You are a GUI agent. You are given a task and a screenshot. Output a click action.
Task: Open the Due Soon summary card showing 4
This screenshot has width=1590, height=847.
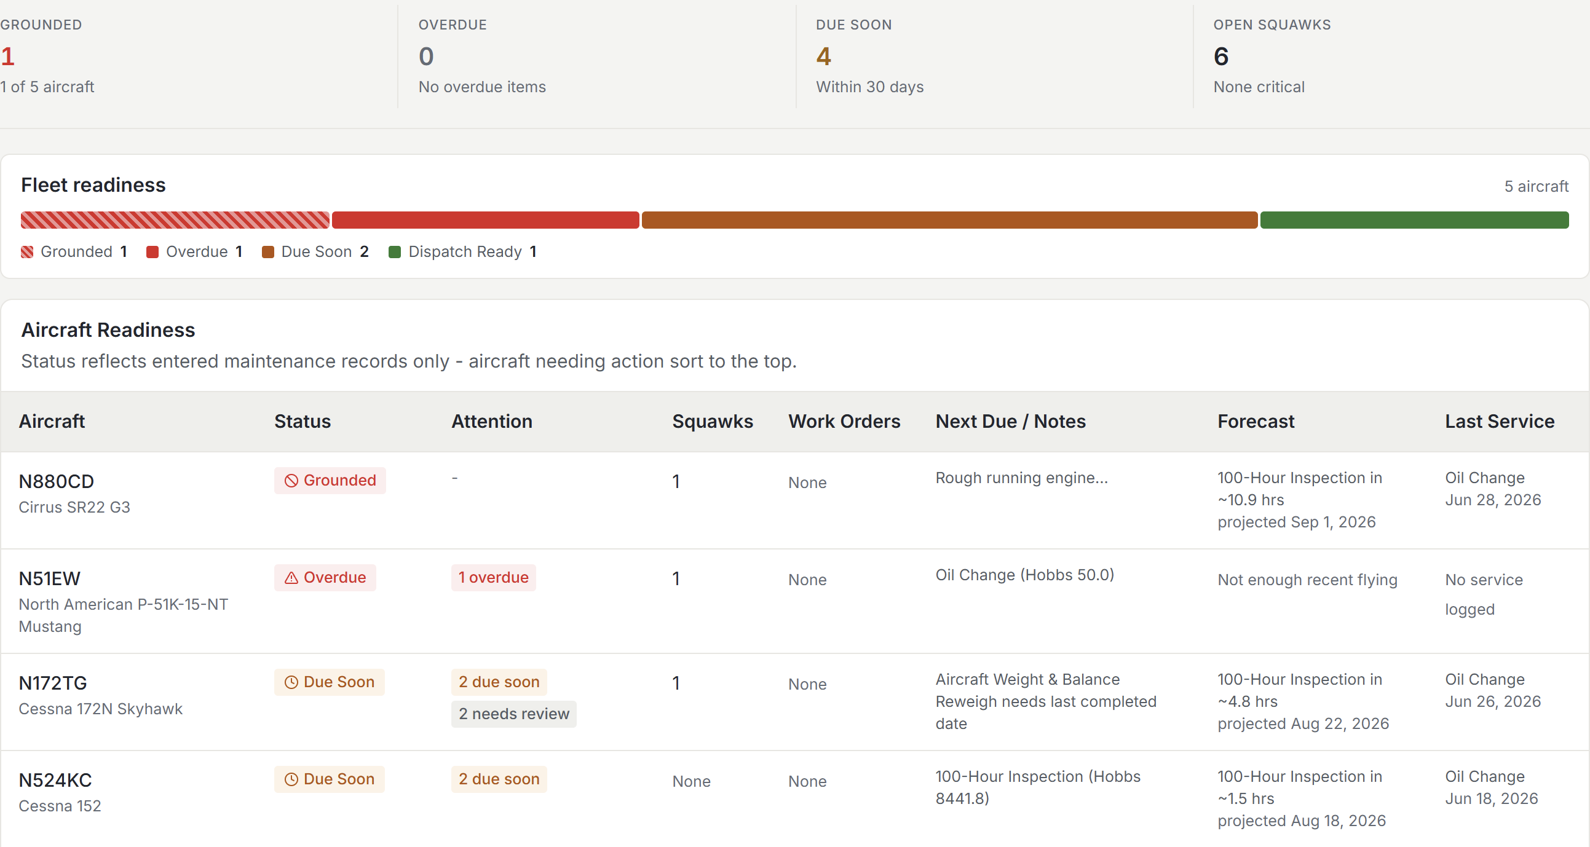(x=994, y=57)
